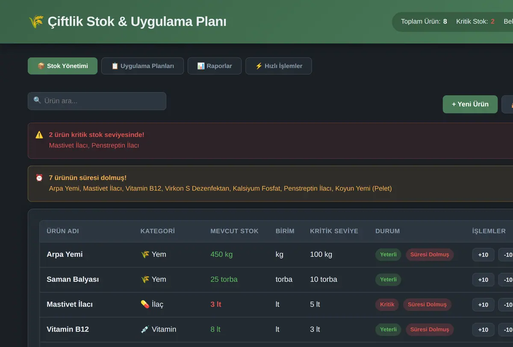
Task: Click the wheat category icon in the Arpa Yemi row
Action: tap(145, 255)
